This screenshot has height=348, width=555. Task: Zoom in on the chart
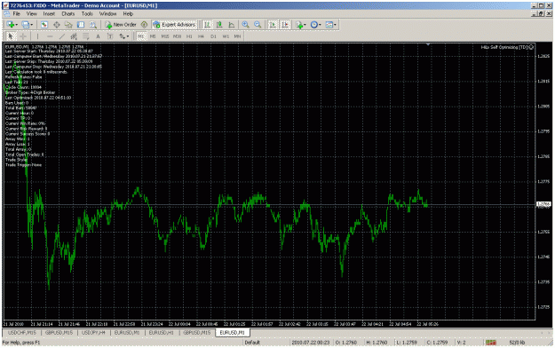245,25
